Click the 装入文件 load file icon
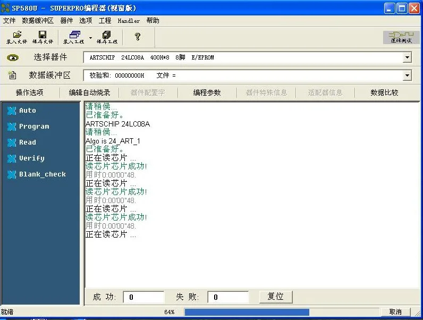The width and height of the screenshot is (423, 320). coord(16,37)
